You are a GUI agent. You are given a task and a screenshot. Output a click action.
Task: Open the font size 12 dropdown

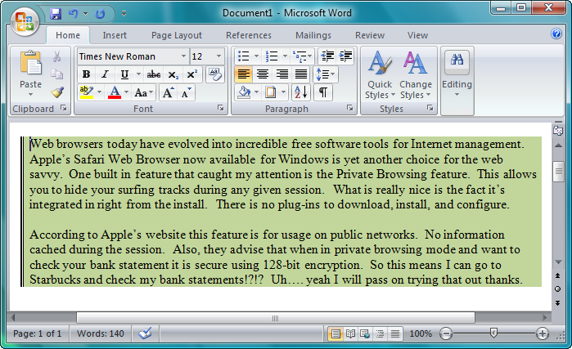pos(218,56)
